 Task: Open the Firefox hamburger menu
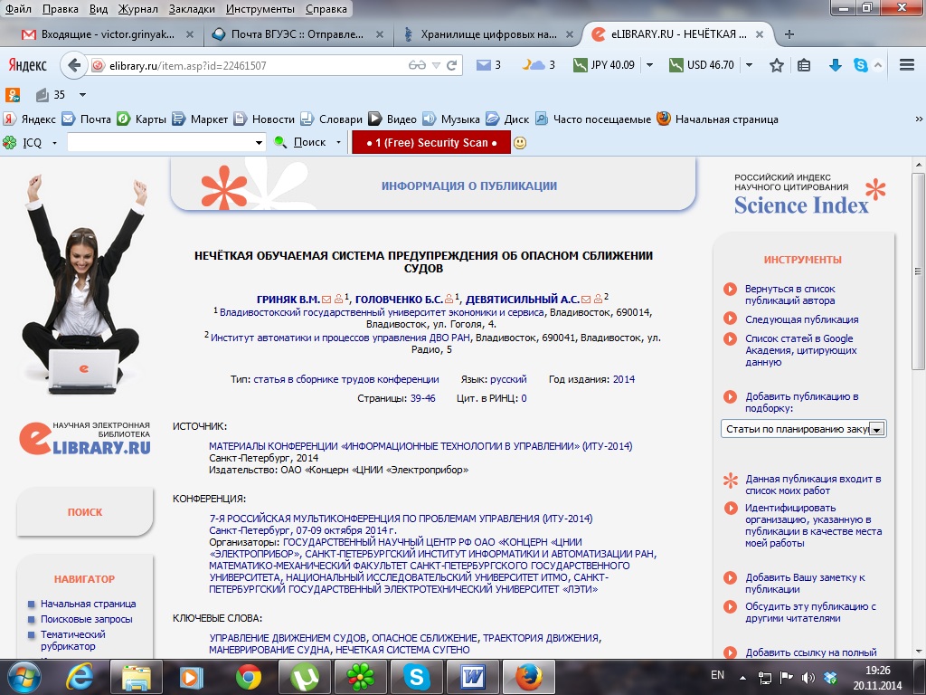click(907, 65)
